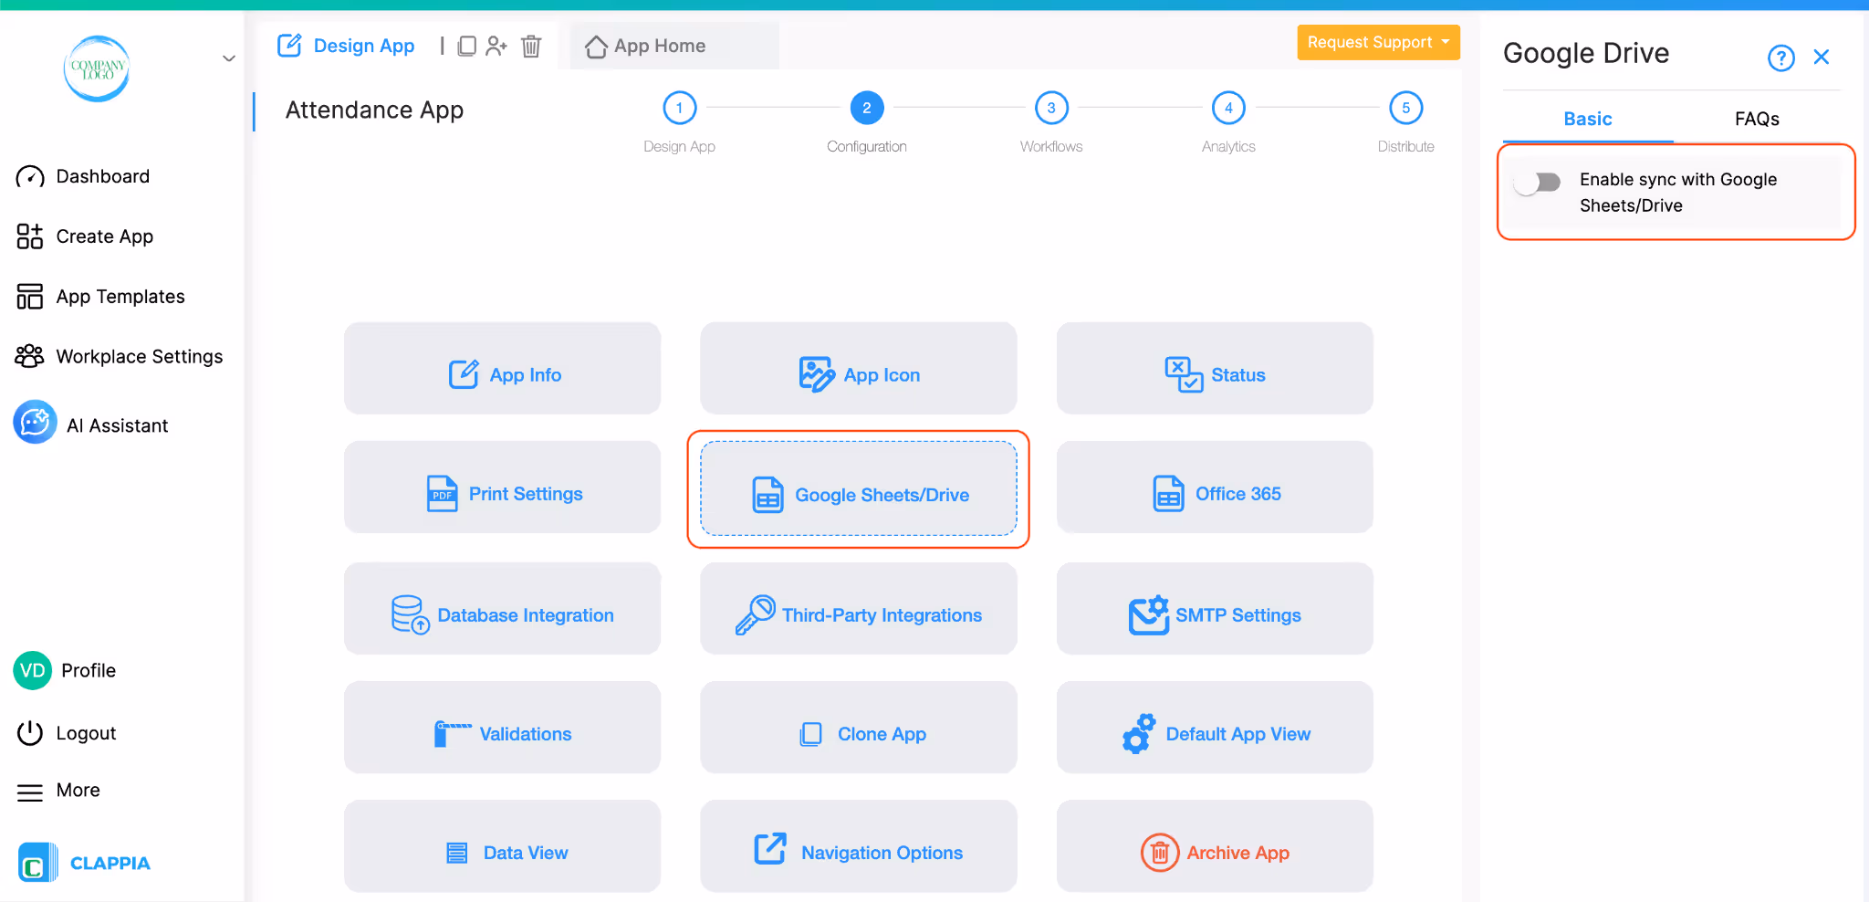Open the App Info tile
The image size is (1869, 902).
click(x=502, y=368)
